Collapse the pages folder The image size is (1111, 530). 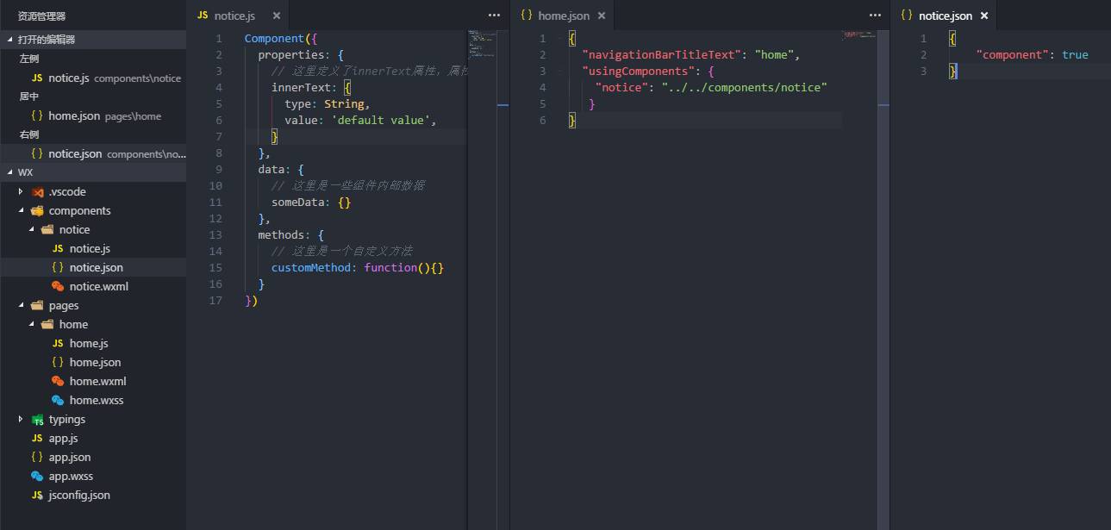(21, 305)
